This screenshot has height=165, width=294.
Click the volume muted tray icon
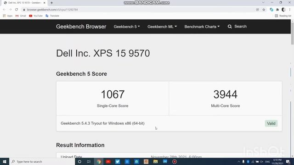[262, 162]
